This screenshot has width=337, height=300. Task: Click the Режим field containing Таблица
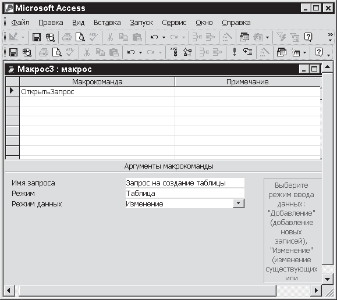coord(185,193)
